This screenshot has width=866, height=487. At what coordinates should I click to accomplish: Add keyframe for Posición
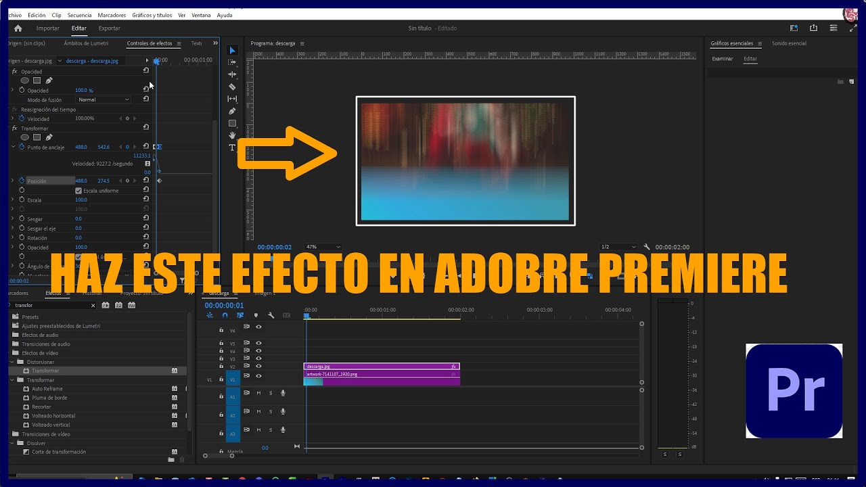(x=127, y=181)
